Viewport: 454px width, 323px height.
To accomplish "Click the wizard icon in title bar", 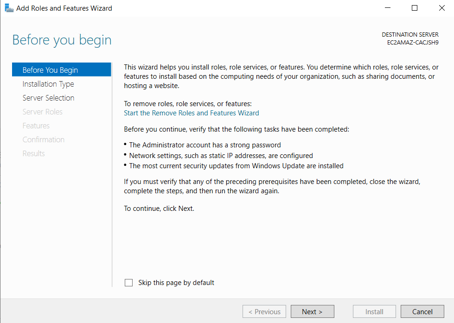I will pos(9,8).
